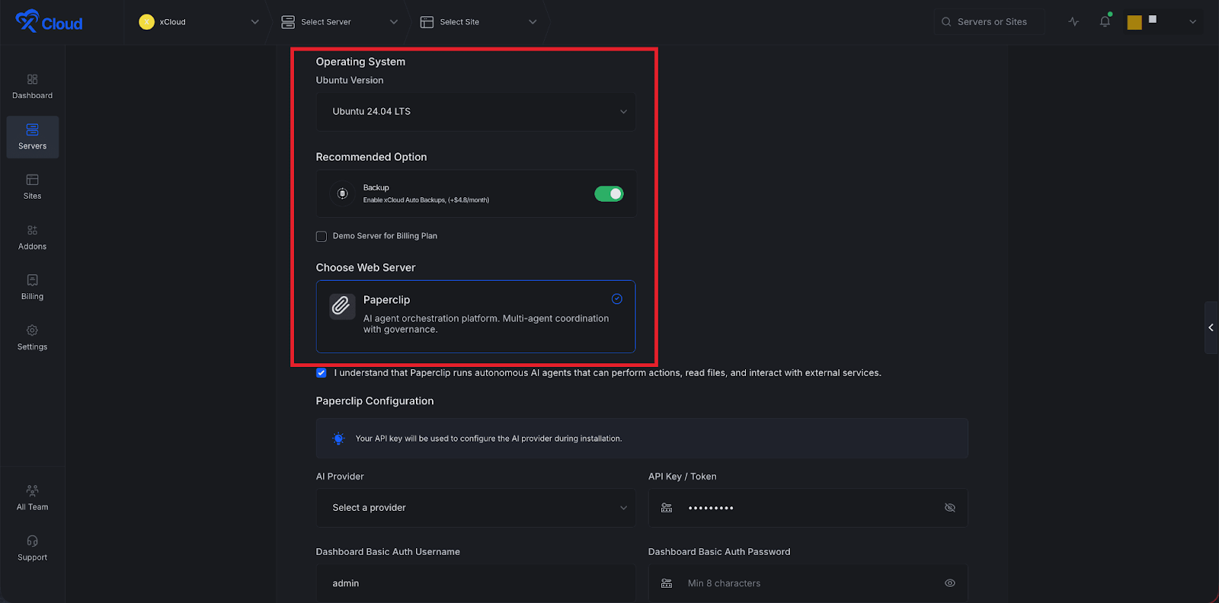Expand the Ubuntu Version dropdown
Viewport: 1219px width, 603px height.
click(475, 112)
